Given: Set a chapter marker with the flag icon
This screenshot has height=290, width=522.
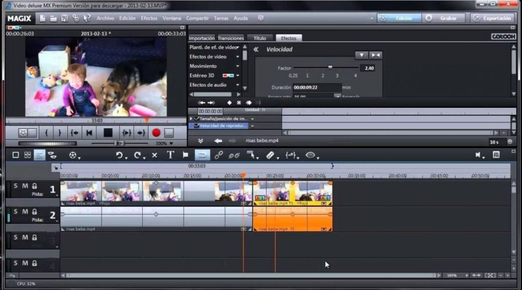Looking at the screenshot, I should click(x=186, y=155).
